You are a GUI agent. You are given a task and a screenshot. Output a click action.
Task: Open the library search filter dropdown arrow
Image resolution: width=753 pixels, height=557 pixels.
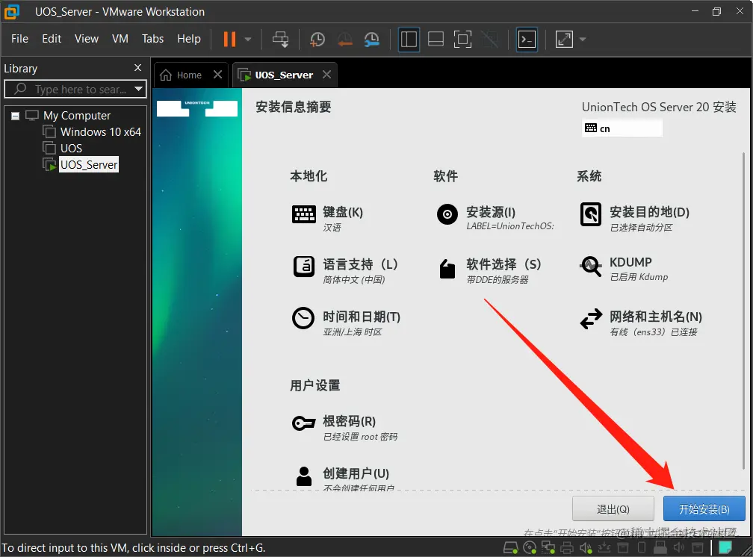pyautogui.click(x=139, y=89)
